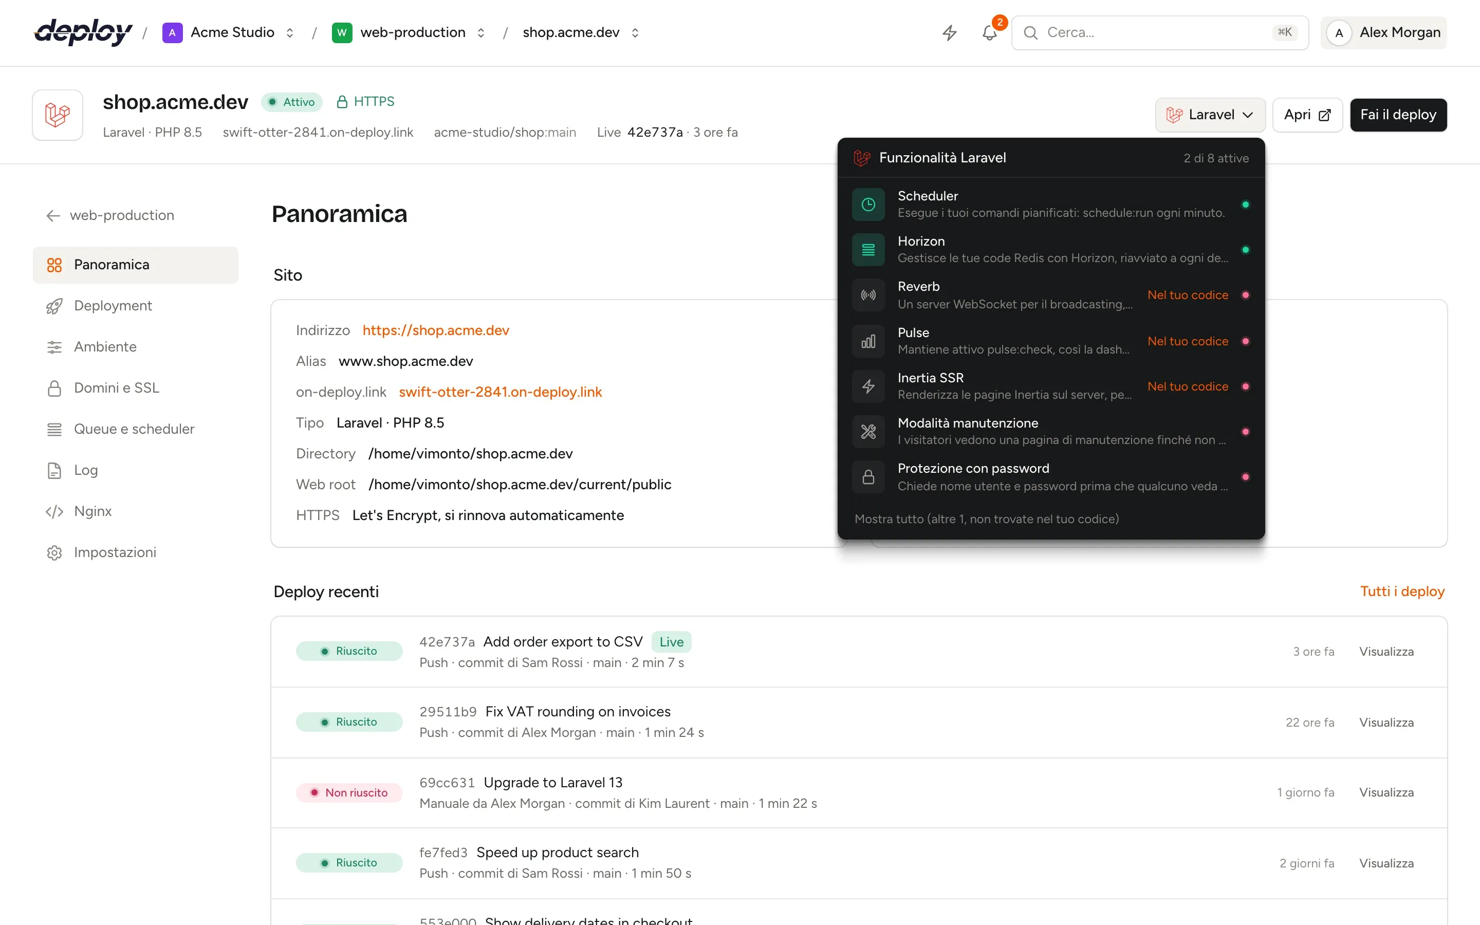Viewport: 1480px width, 925px height.
Task: Open Nginx section
Action: [135, 511]
